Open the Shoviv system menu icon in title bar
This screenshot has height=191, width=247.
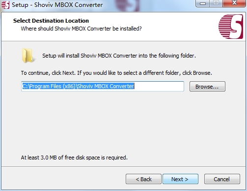[5, 4]
